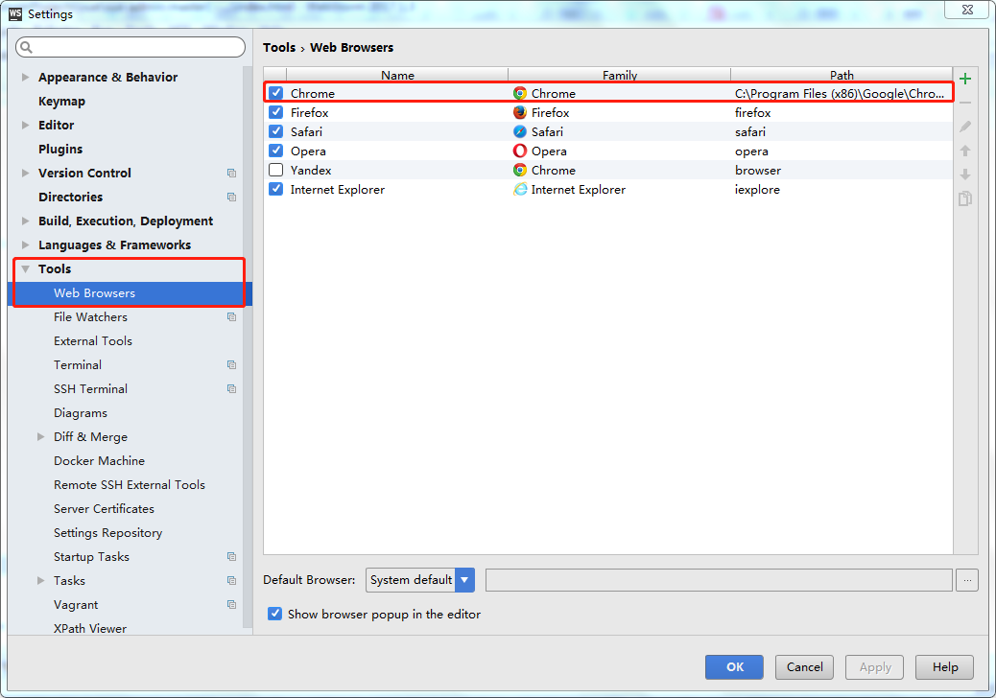Open External Tools settings page
Screen dimensions: 996x698
[x=93, y=341]
